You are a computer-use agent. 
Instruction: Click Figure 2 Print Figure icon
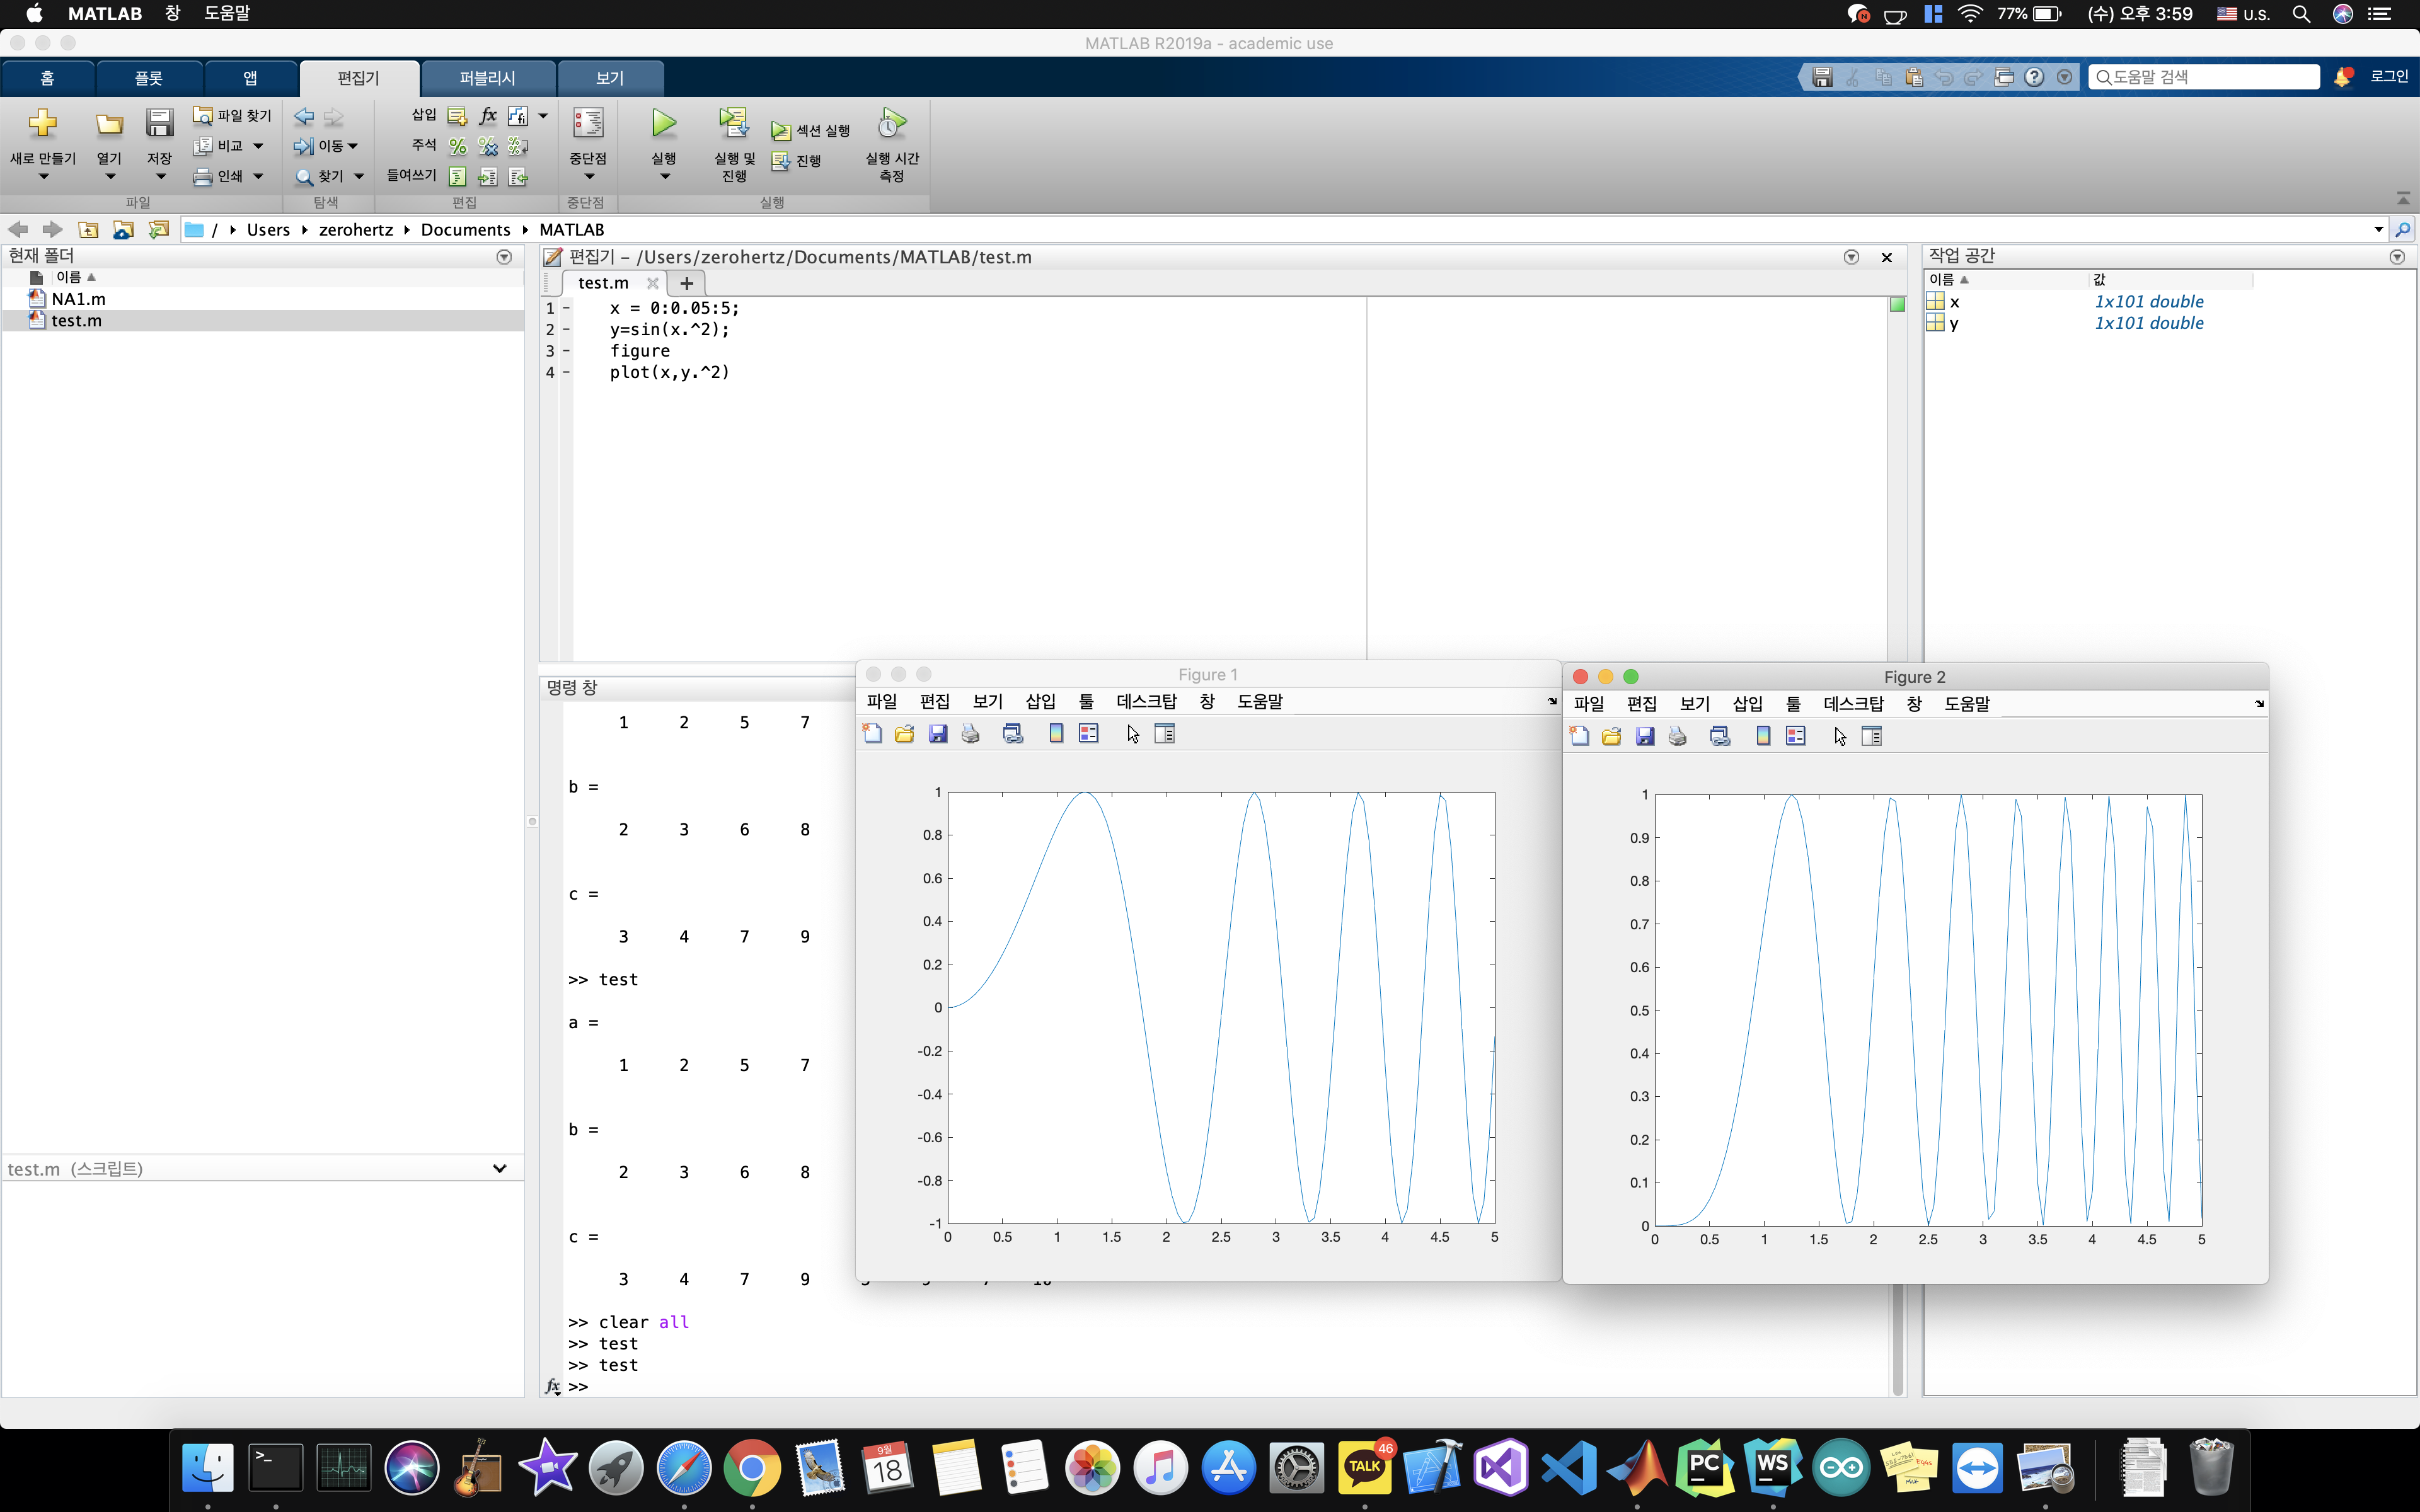click(x=1678, y=737)
